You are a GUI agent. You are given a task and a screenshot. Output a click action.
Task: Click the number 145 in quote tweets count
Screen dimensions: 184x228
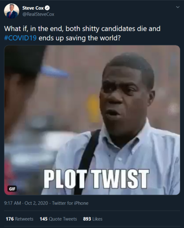[44, 219]
